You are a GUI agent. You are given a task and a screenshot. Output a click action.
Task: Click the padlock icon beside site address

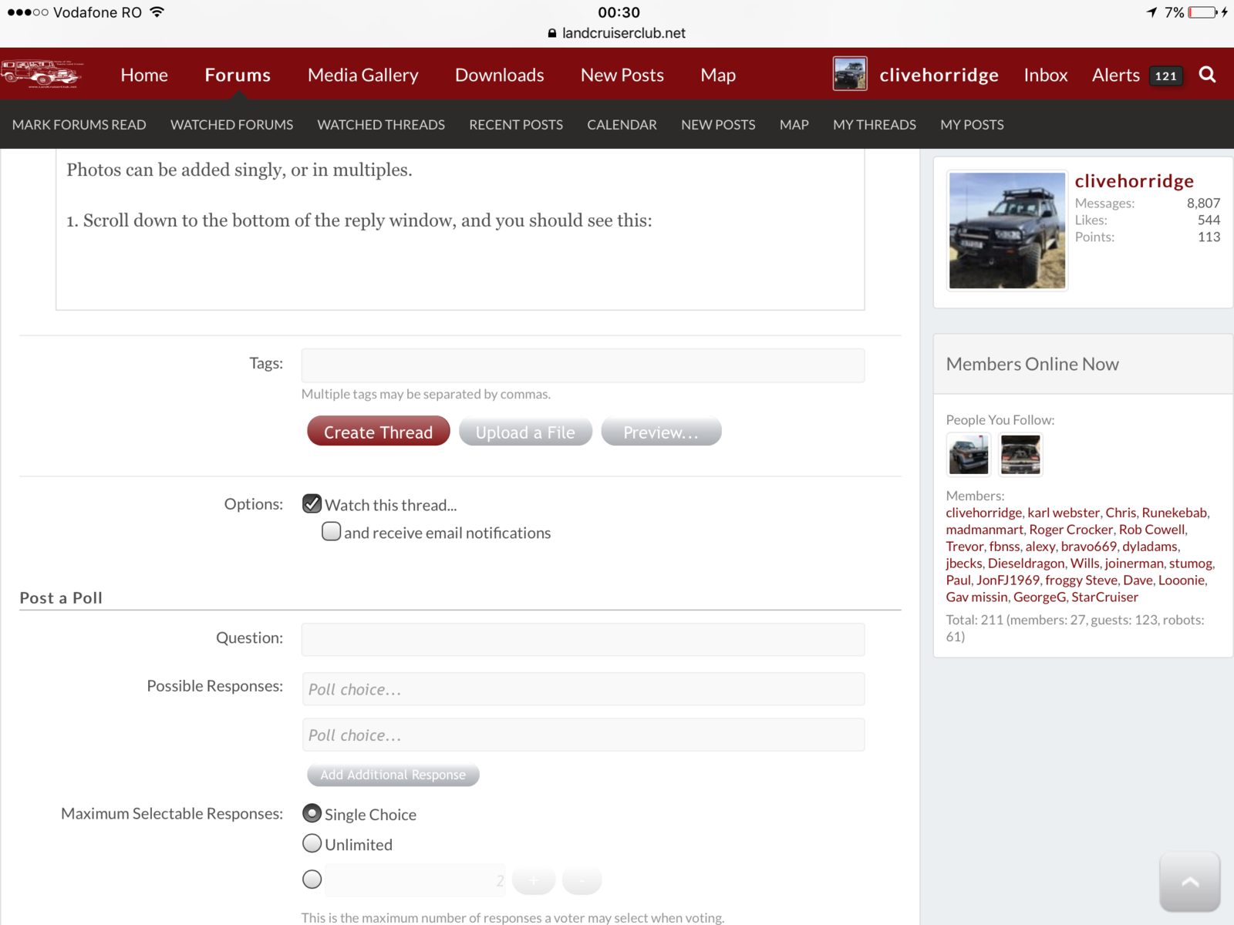click(551, 33)
